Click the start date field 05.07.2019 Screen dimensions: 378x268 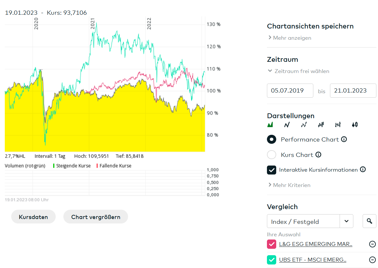tap(290, 91)
